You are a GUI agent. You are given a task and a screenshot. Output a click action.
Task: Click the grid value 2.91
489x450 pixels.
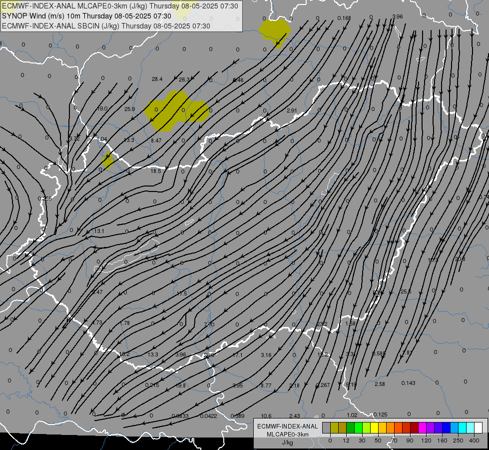(x=292, y=110)
